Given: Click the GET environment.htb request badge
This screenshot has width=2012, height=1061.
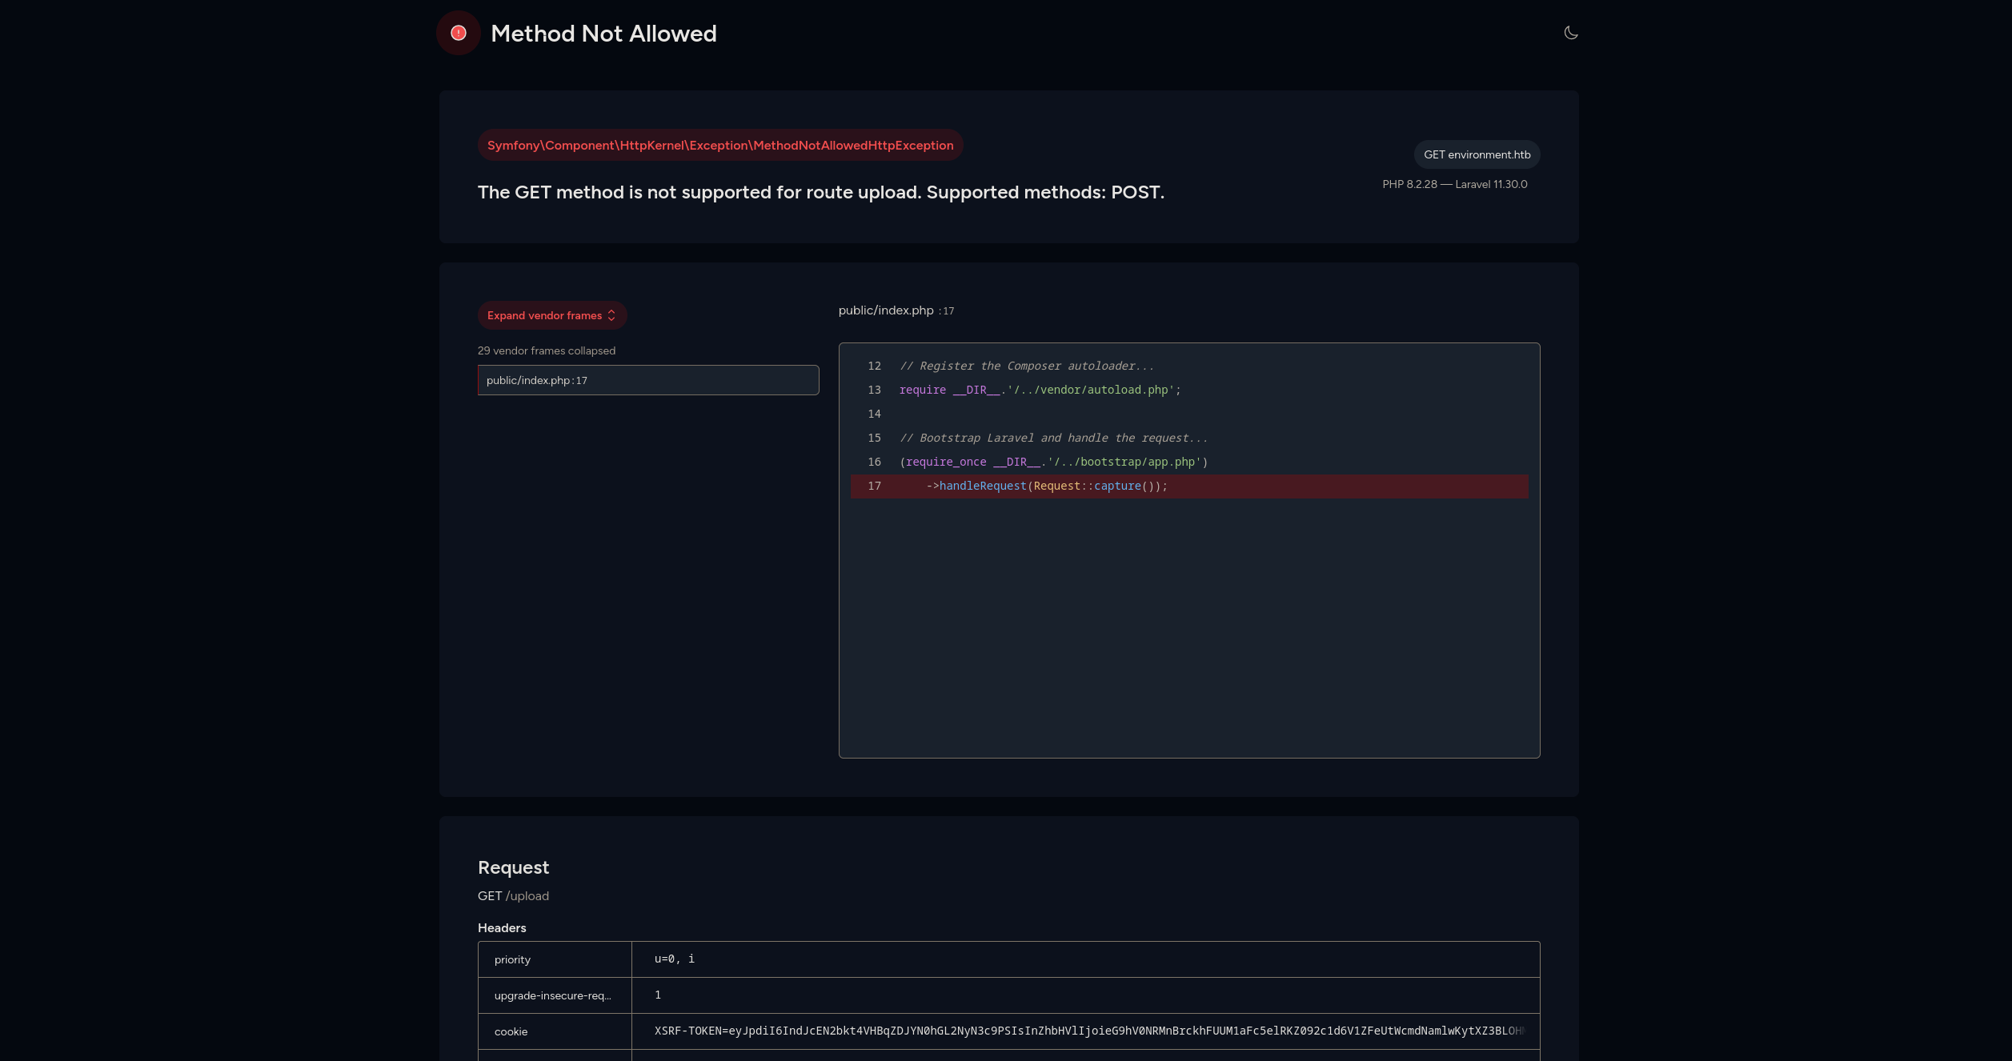Looking at the screenshot, I should (x=1476, y=154).
